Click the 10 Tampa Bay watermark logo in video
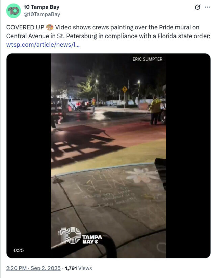This screenshot has width=216, height=278. pos(80,236)
